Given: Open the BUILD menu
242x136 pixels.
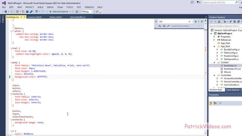Looking at the screenshot, I should (40, 7).
